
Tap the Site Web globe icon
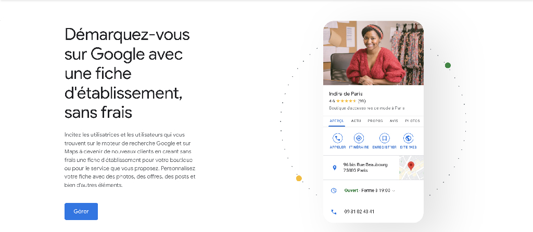coord(409,138)
